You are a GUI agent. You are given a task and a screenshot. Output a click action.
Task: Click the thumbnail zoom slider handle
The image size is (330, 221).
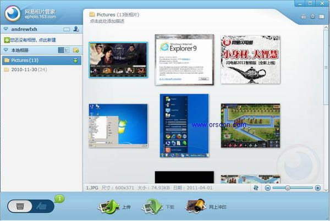[287, 188]
